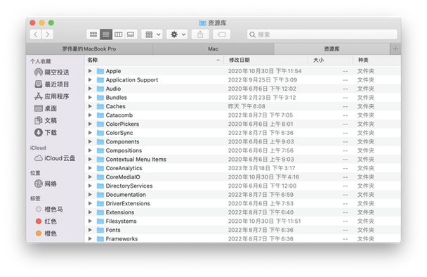The height and width of the screenshot is (277, 427).
Task: Select the 资源库 tab
Action: click(x=331, y=49)
